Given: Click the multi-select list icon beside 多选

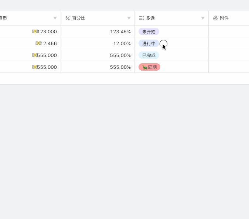Looking at the screenshot, I should [x=141, y=18].
